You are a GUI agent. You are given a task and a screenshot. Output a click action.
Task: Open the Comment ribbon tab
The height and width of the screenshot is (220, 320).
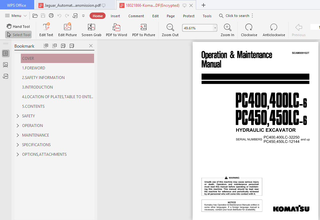tap(136, 16)
